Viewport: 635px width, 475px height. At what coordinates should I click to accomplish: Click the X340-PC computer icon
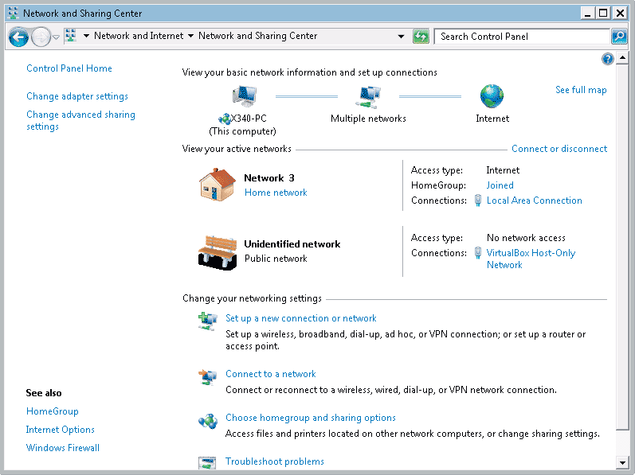click(x=243, y=97)
